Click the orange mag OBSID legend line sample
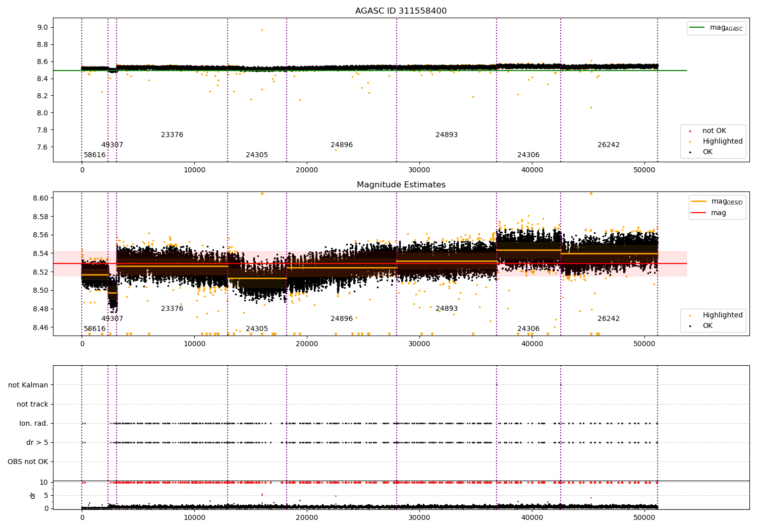The image size is (757, 529). click(x=698, y=201)
